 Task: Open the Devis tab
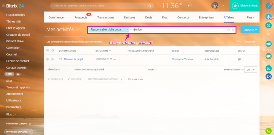(149, 17)
